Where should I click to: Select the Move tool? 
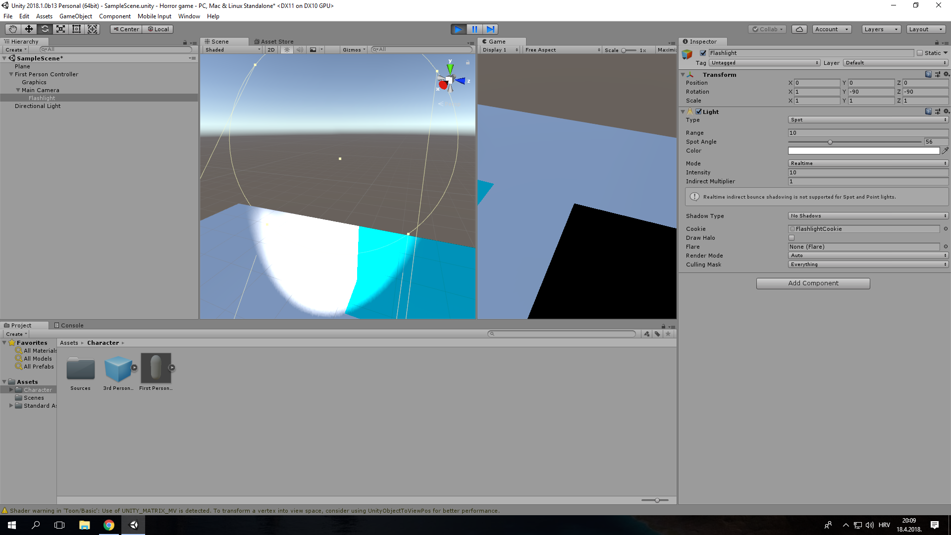(x=29, y=29)
